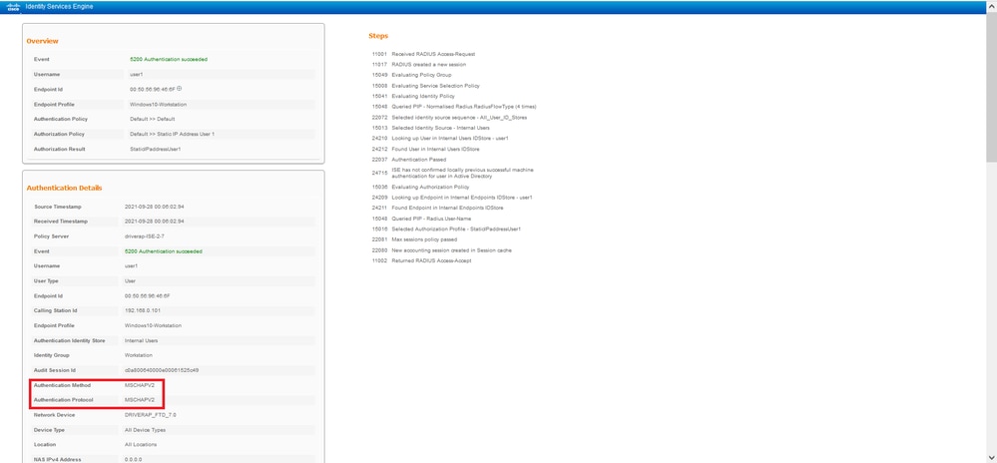Click step "22037 Authentication Passed"

click(x=409, y=160)
